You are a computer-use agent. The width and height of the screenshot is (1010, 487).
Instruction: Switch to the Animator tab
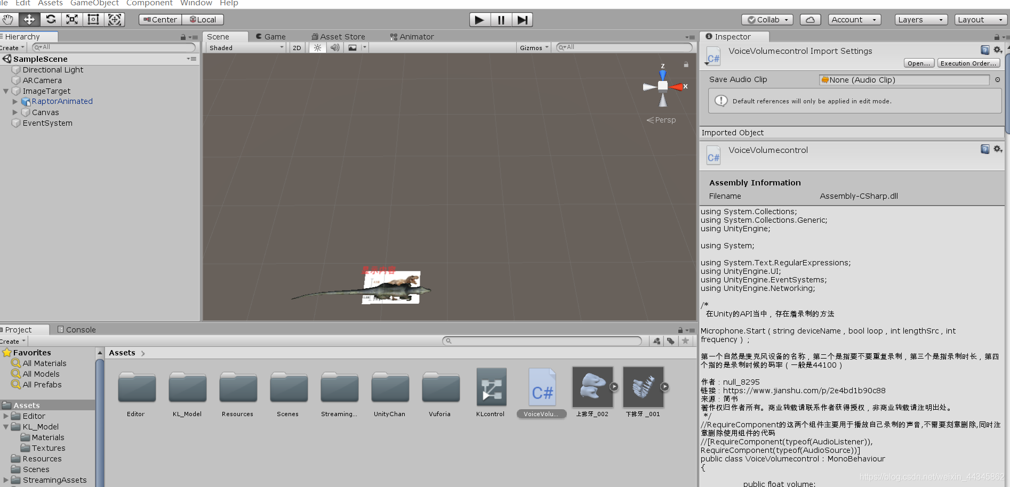(412, 37)
